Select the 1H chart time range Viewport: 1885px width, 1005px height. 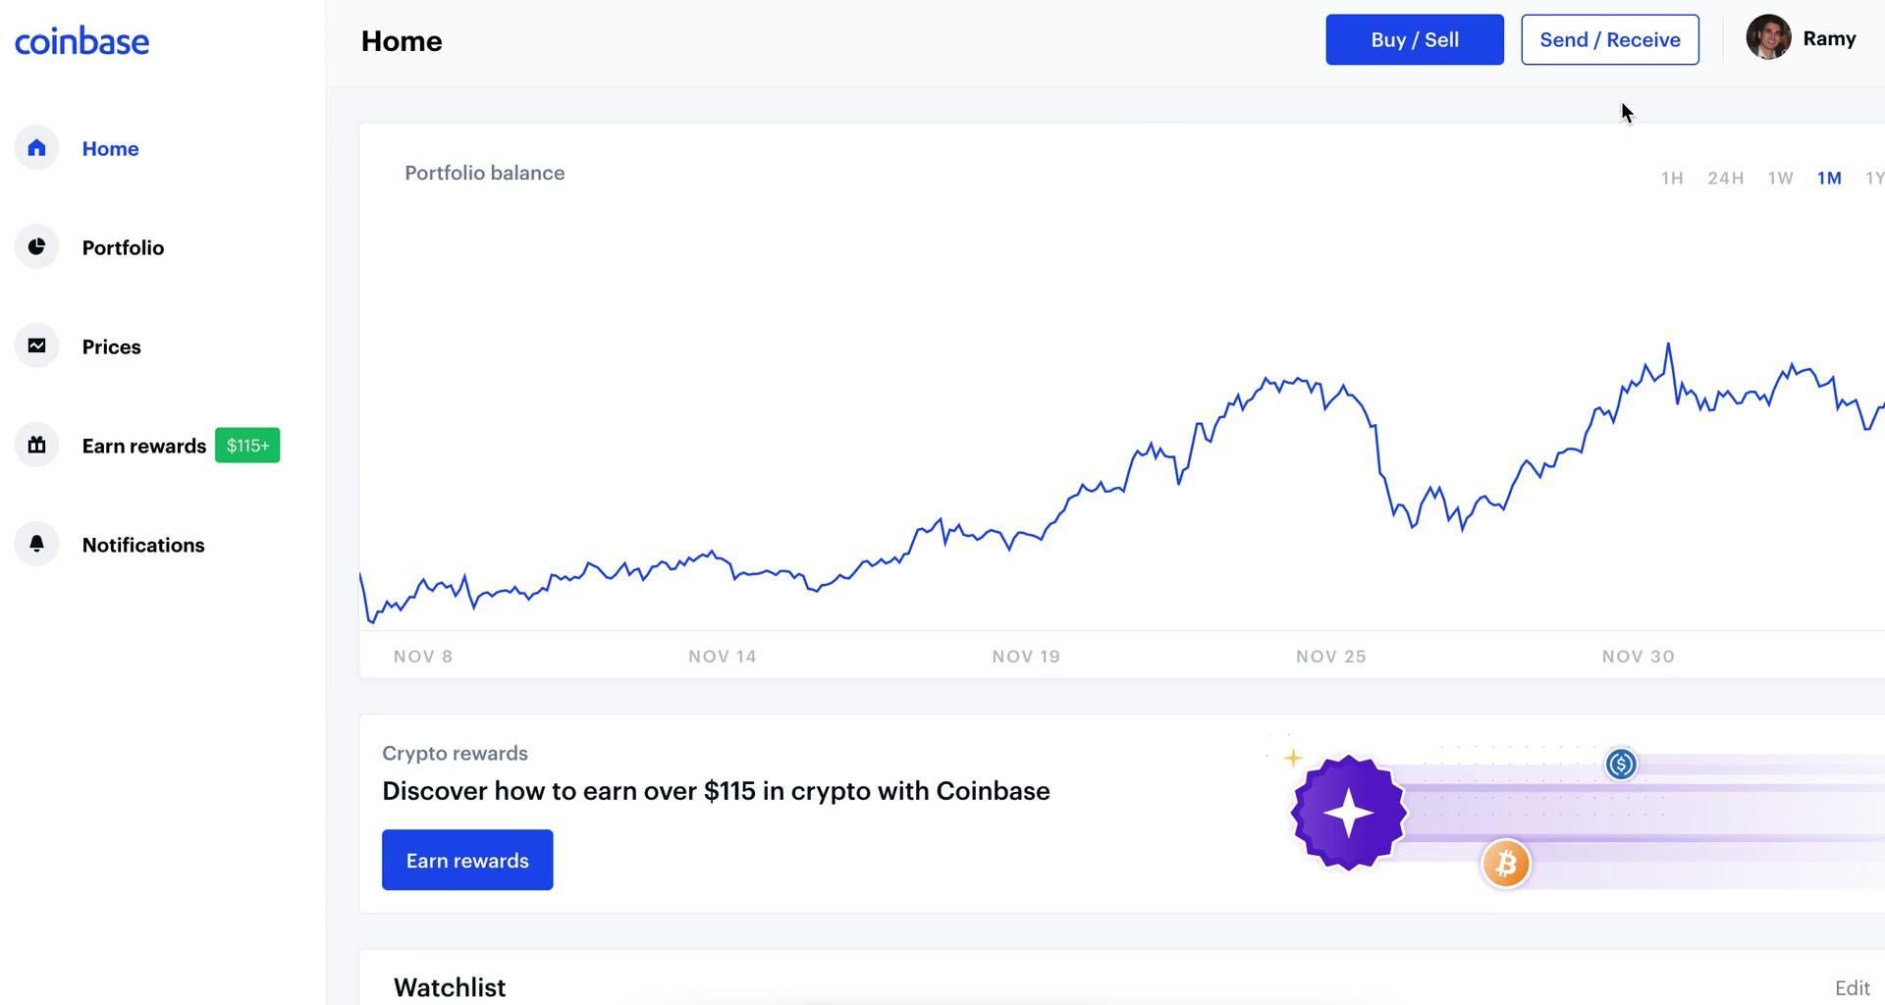(x=1672, y=179)
